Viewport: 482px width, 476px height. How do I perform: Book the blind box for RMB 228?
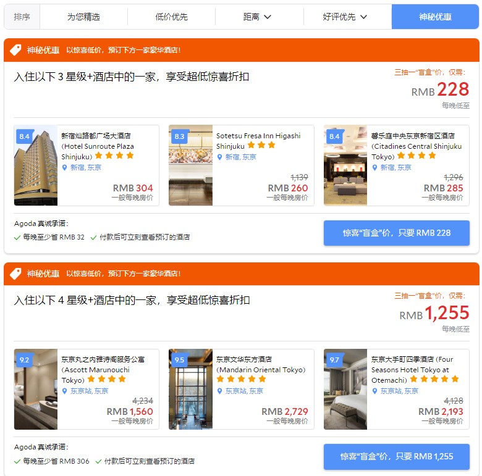click(x=397, y=233)
